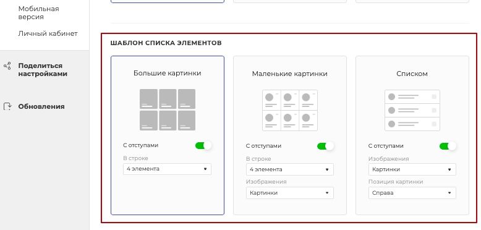Click the Списком layout preview thumbnail
This screenshot has width=481, height=230.
[x=412, y=110]
